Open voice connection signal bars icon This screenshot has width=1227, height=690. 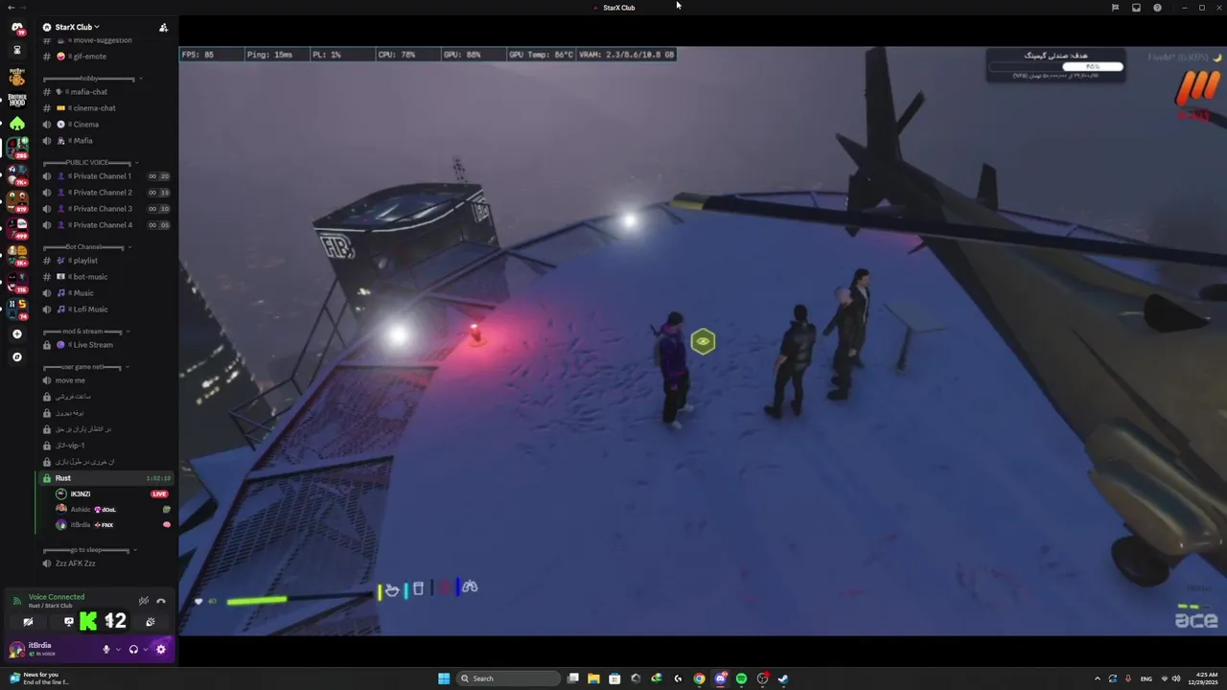coord(16,601)
